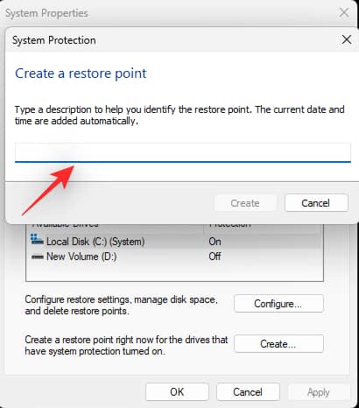This screenshot has height=408, width=359.
Task: Click the Available Drives column header
Action: click(65, 225)
